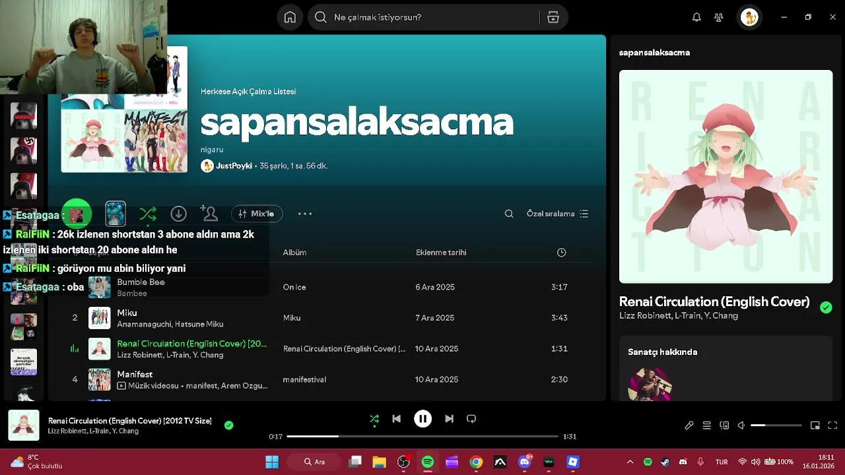Image resolution: width=845 pixels, height=475 pixels.
Task: Open the On Ice album link
Action: tap(294, 287)
